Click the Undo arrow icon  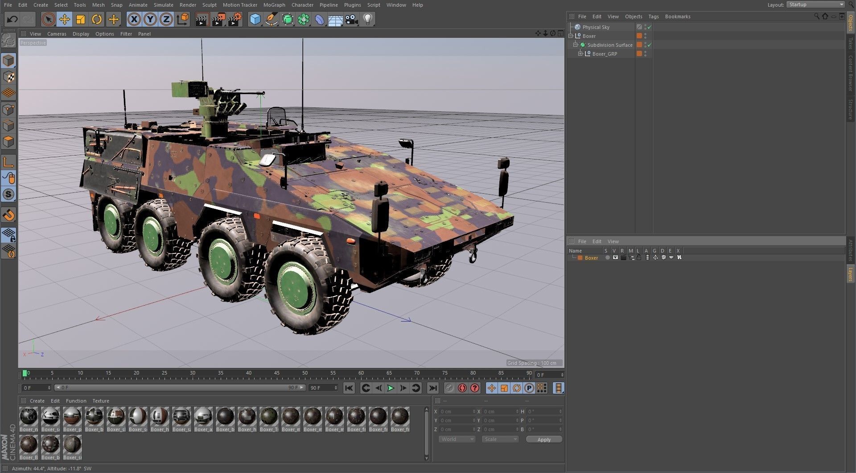tap(12, 19)
